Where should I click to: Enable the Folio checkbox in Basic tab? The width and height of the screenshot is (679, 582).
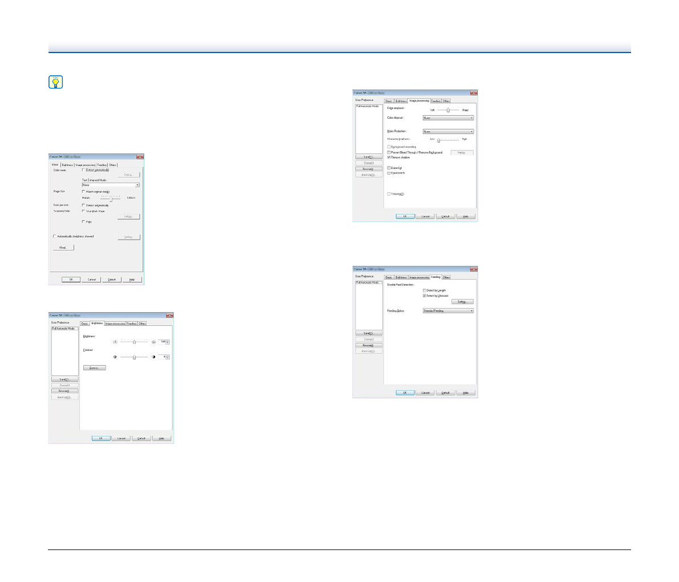83,221
